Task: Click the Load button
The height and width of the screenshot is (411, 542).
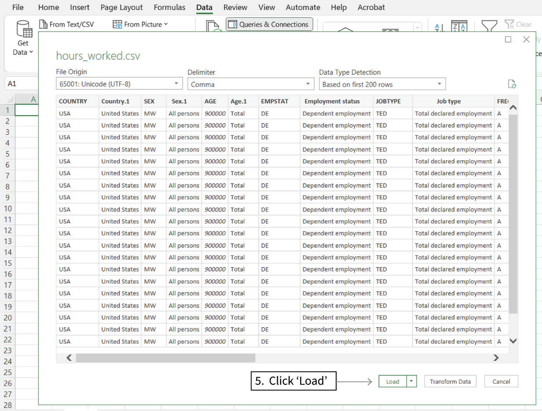Action: (x=392, y=381)
